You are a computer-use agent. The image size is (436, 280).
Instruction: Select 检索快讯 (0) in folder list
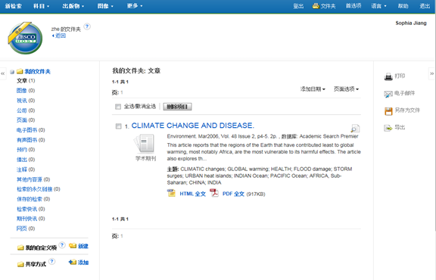coord(30,209)
